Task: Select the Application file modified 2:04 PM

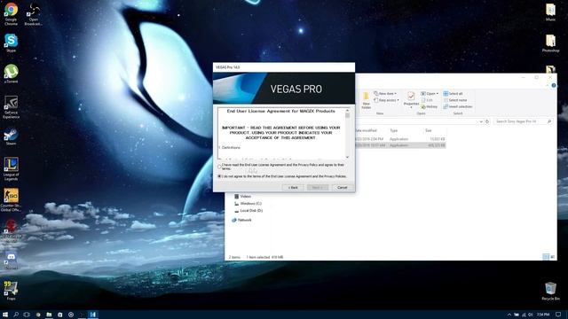Action: [400, 139]
